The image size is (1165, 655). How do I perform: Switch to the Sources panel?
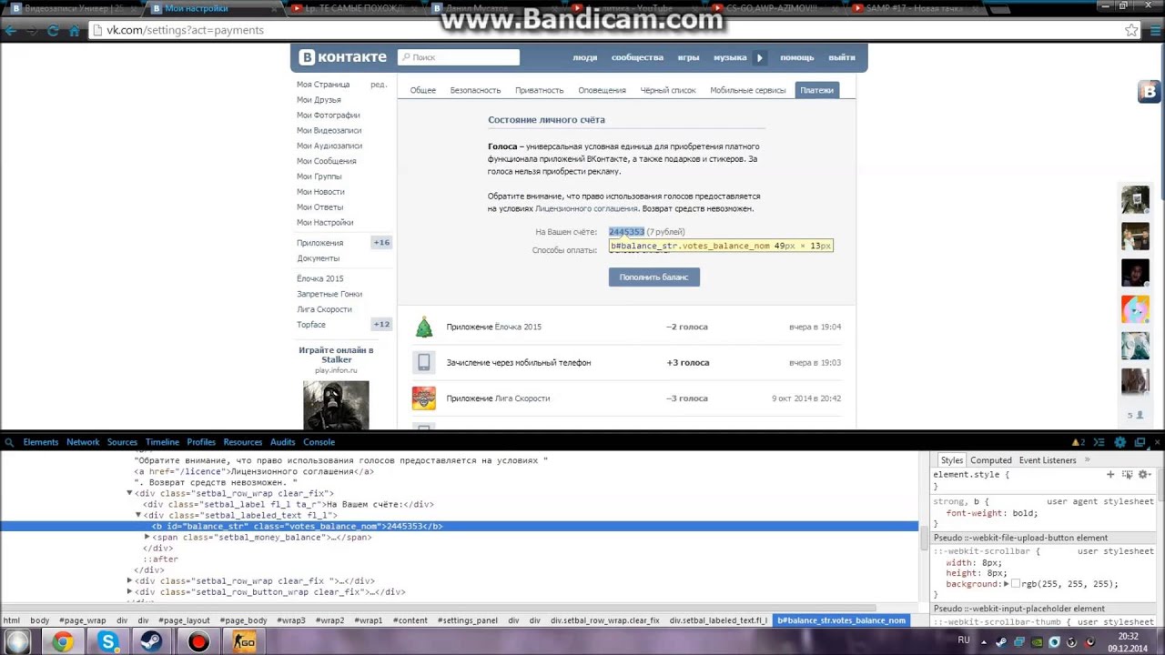(122, 442)
